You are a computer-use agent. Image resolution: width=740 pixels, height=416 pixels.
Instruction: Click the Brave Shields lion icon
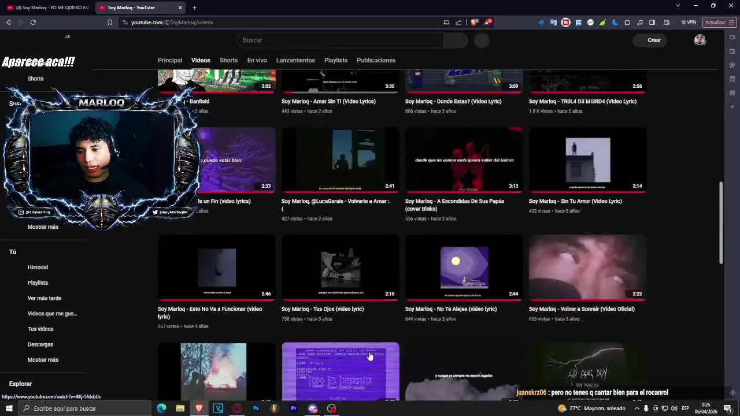click(x=475, y=23)
